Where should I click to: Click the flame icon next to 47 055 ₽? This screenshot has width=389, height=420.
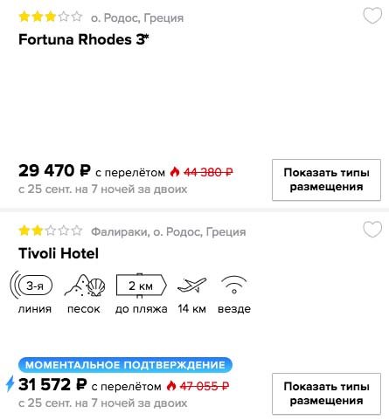coord(171,386)
